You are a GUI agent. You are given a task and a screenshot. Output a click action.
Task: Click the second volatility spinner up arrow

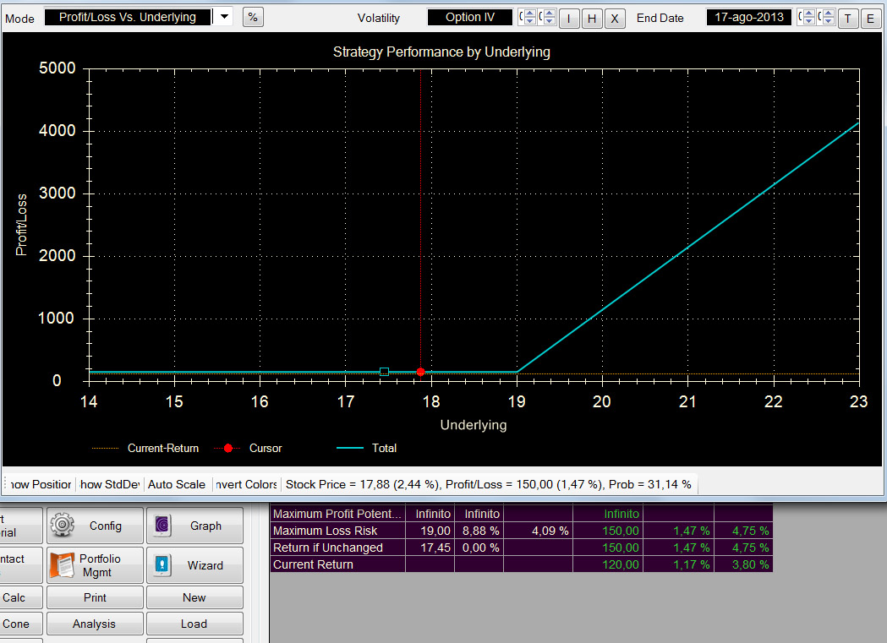pyautogui.click(x=550, y=13)
